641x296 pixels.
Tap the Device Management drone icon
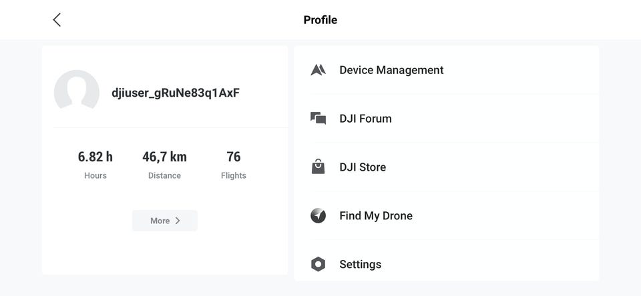click(x=318, y=70)
